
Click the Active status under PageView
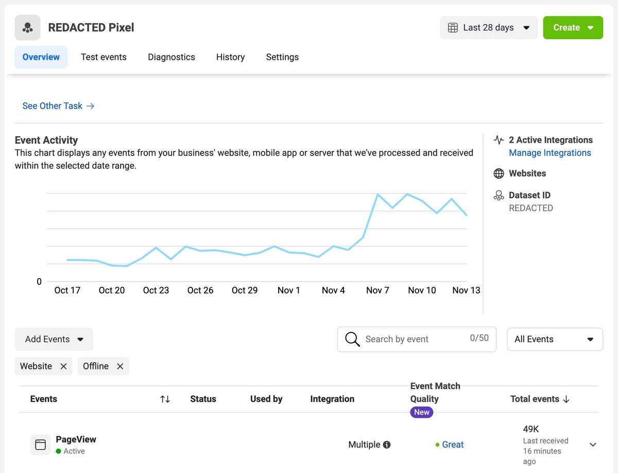coord(71,451)
